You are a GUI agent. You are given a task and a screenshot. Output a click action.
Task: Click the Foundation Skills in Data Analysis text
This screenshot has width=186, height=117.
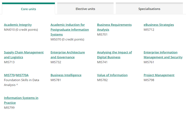[x=21, y=82]
